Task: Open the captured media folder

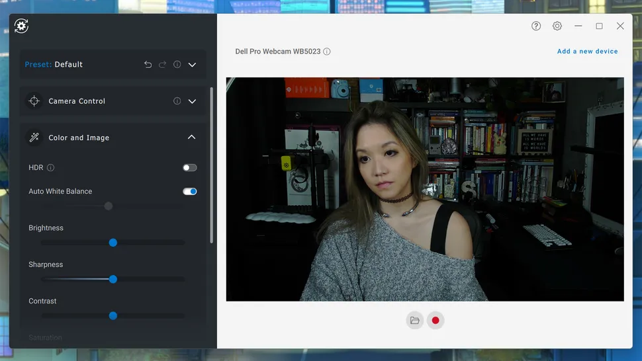Action: tap(415, 321)
